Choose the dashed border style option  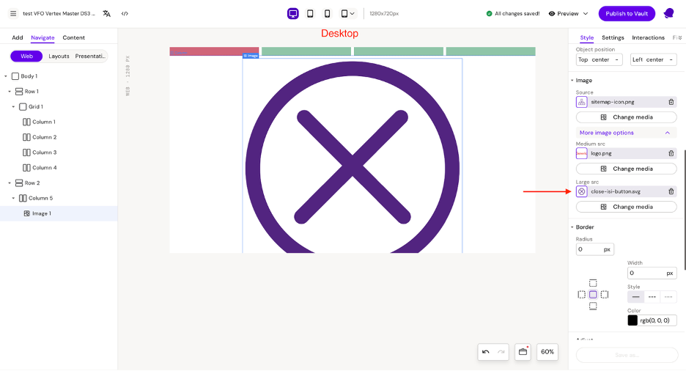652,297
